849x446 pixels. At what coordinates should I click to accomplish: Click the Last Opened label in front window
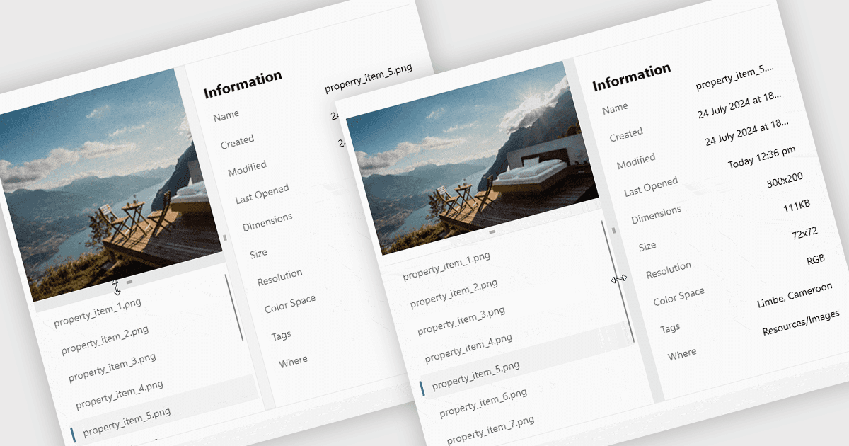[x=651, y=187]
